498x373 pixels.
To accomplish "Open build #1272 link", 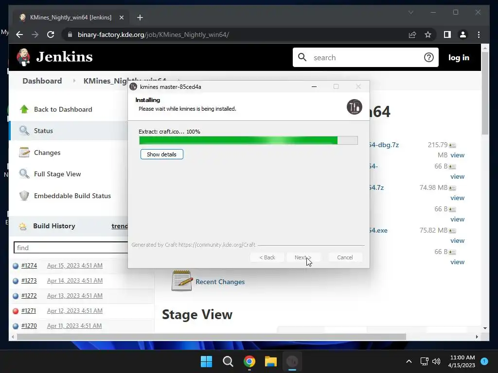I will [29, 296].
